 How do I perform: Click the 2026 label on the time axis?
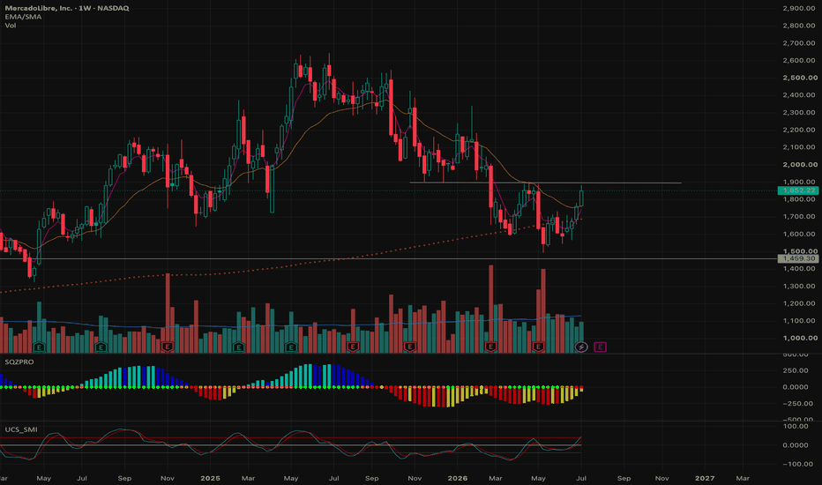pos(458,478)
